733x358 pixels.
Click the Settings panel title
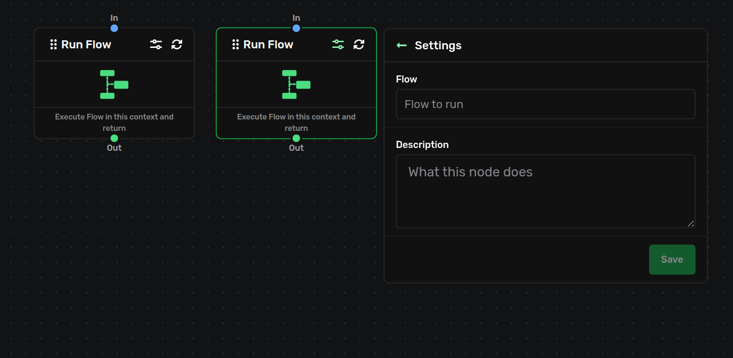pyautogui.click(x=438, y=46)
